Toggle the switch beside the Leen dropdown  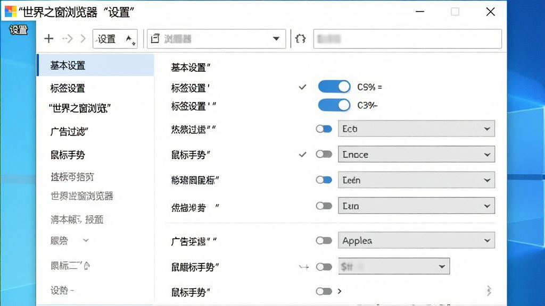[324, 180]
